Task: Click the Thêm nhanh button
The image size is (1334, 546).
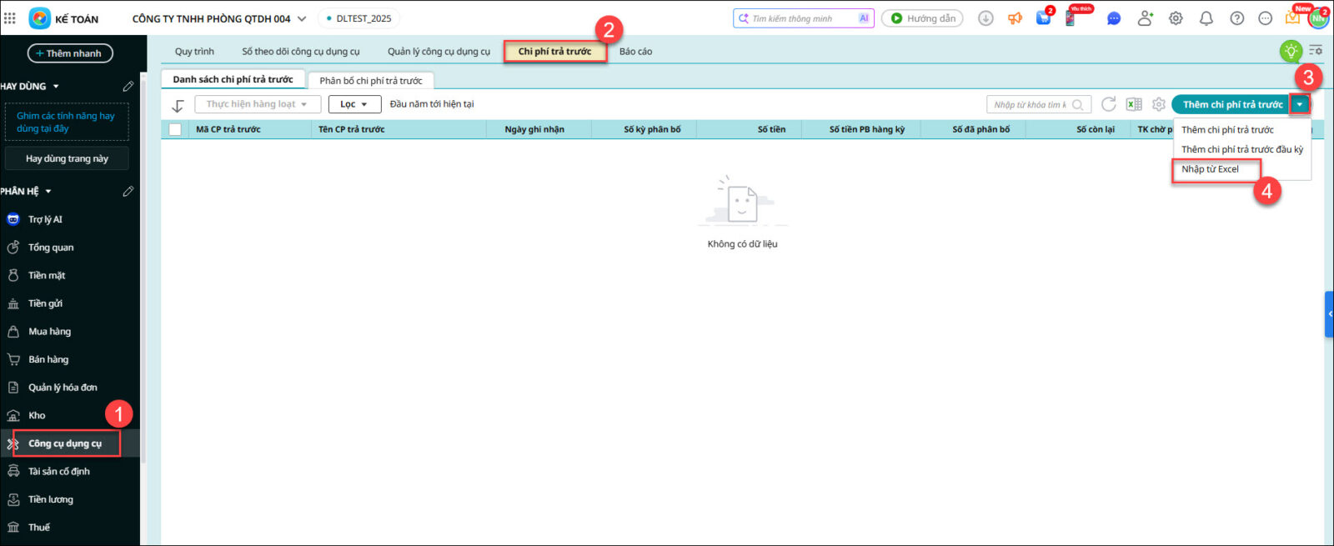Action: 70,53
